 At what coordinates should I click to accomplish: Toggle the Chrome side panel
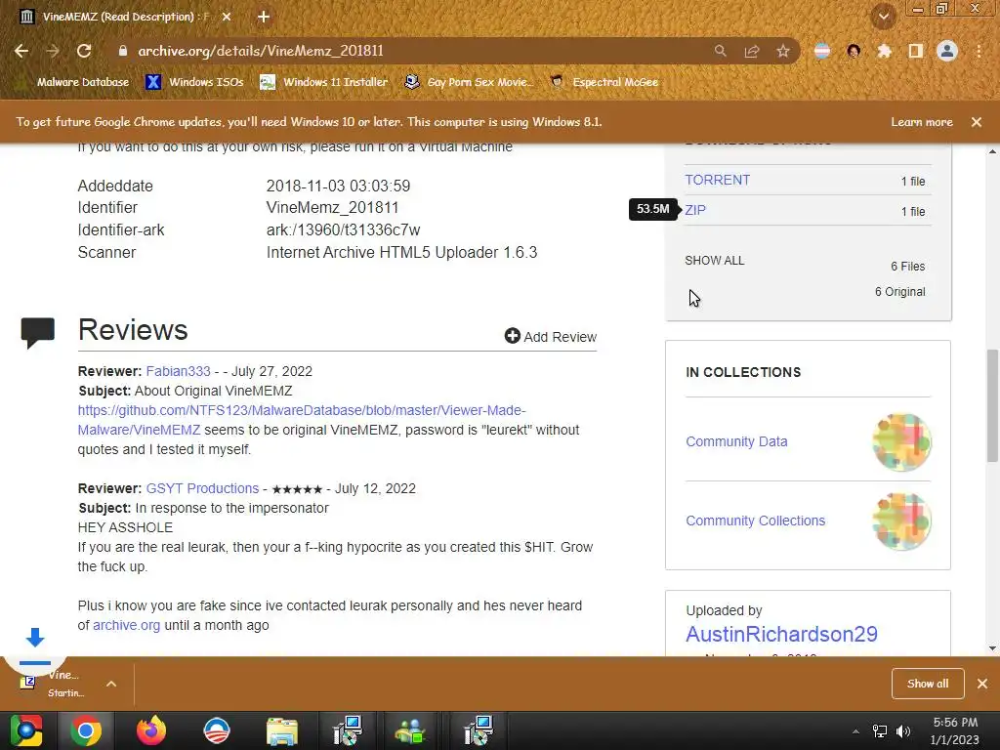pos(916,51)
